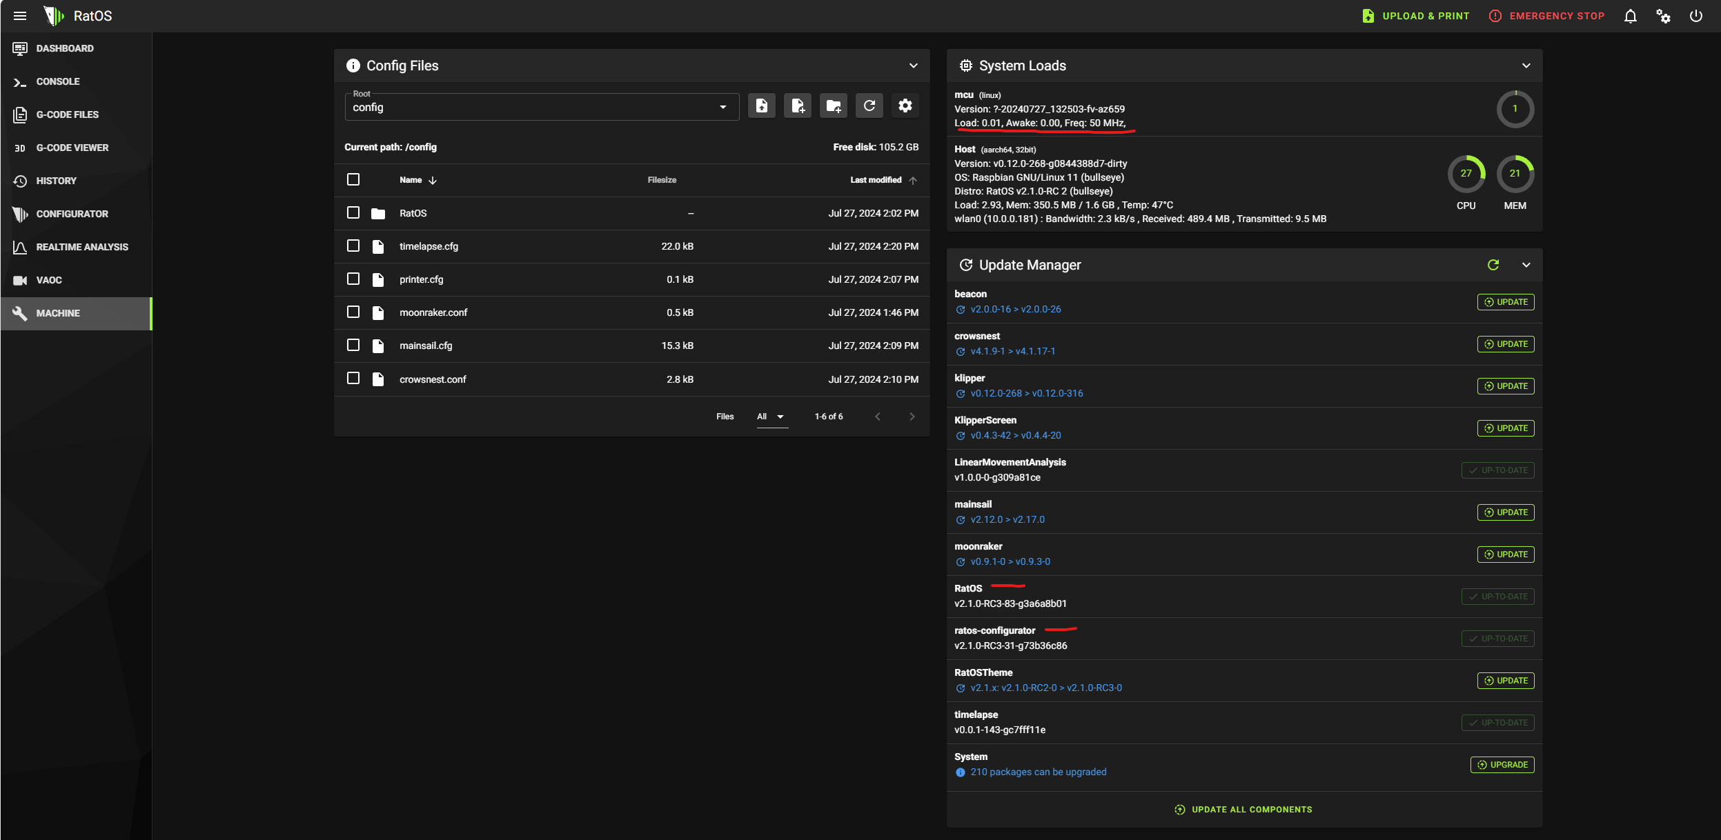Tick the printer.cfg checkbox
The height and width of the screenshot is (840, 1721).
(353, 279)
